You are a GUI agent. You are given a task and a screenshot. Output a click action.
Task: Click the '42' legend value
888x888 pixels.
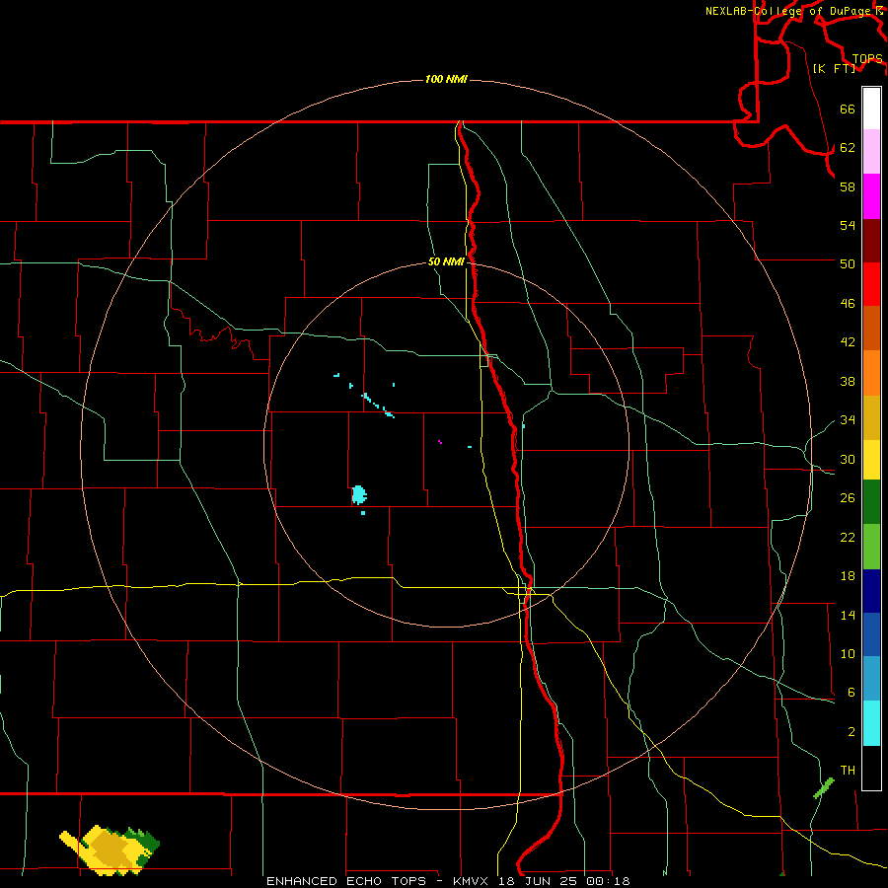tap(848, 341)
